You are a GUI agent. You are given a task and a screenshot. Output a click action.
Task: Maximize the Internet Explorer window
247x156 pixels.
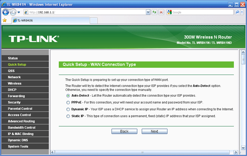click(x=236, y=5)
